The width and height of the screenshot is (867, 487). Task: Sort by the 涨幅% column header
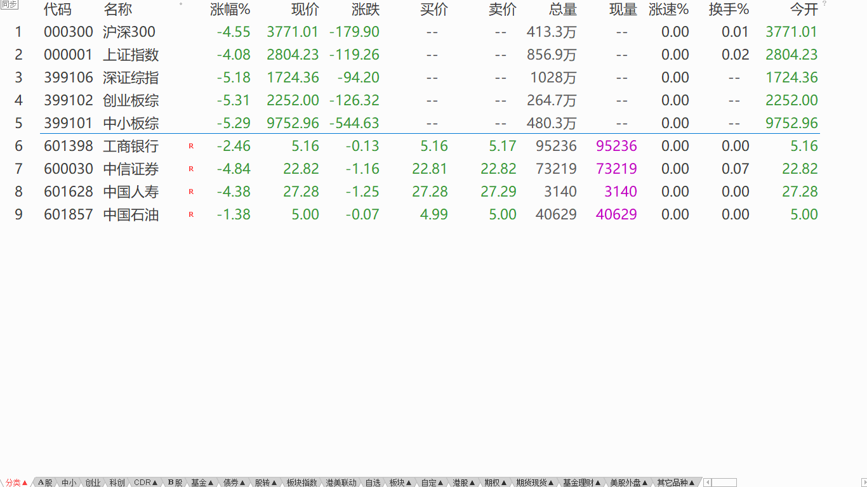pyautogui.click(x=230, y=10)
